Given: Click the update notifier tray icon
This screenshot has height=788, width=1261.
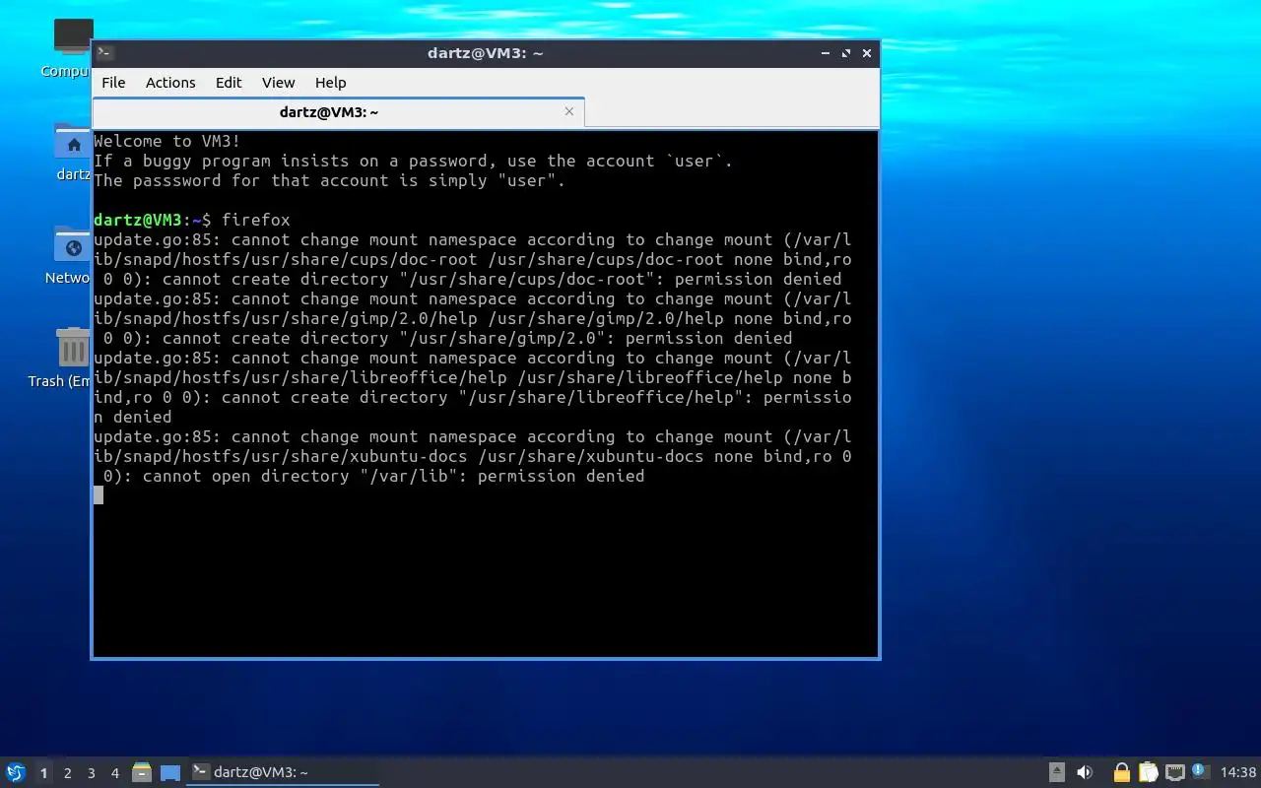Looking at the screenshot, I should point(1200,771).
